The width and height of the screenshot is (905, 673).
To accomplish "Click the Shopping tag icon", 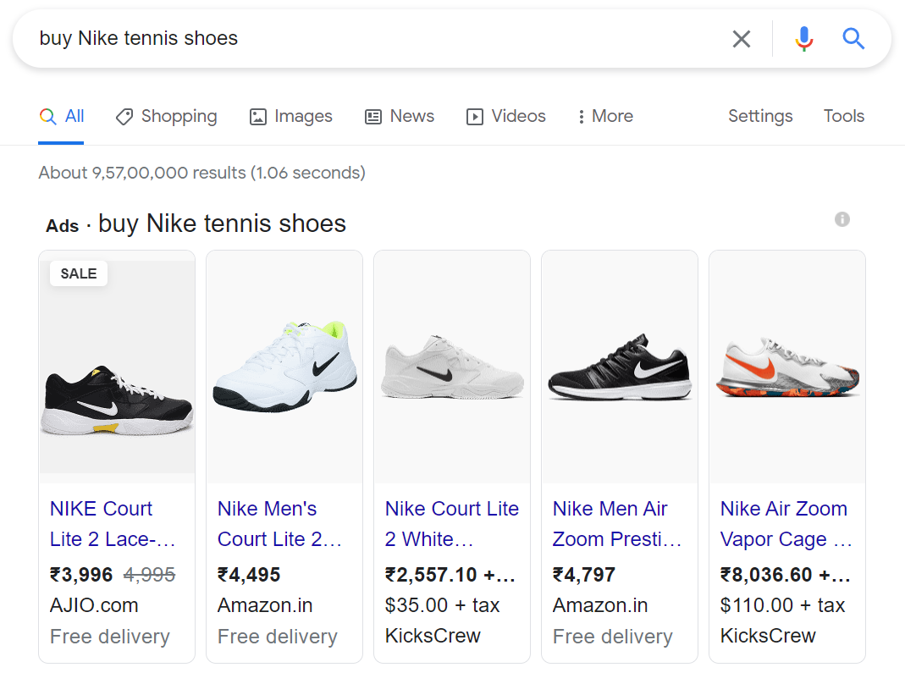I will tap(125, 116).
